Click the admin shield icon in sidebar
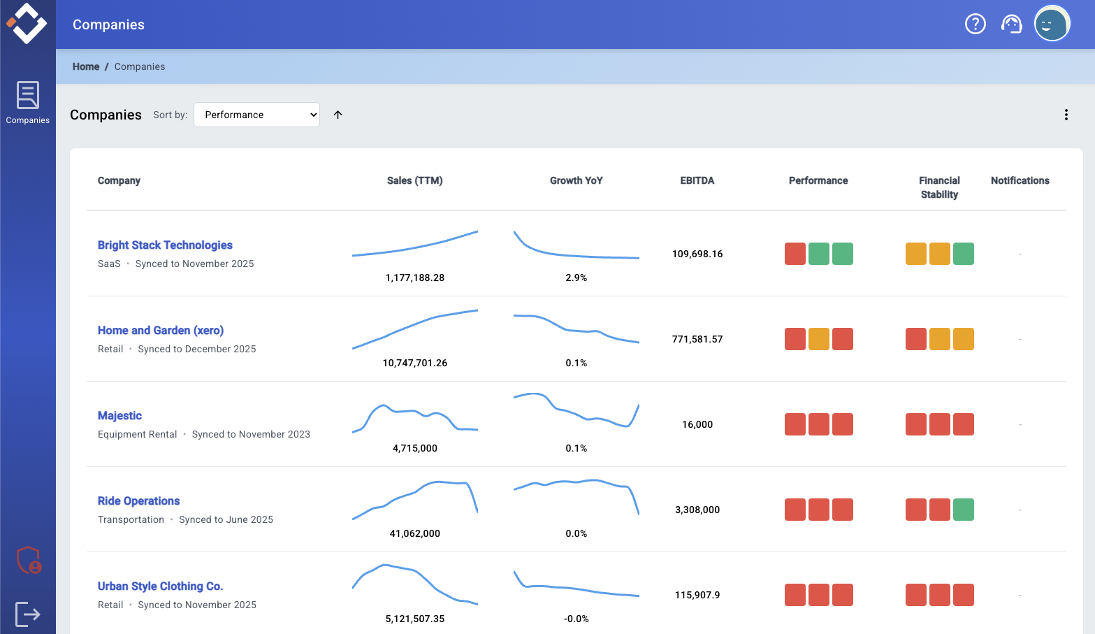Screen dimensions: 1095x634 [x=28, y=560]
